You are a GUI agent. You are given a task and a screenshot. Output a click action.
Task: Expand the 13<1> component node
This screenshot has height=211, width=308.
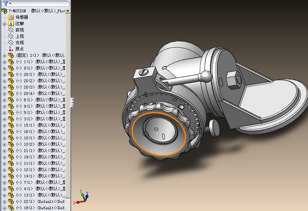click(x=4, y=195)
